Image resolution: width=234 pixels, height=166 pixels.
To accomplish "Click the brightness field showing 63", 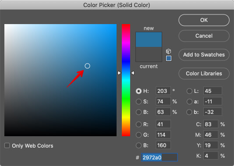I will (163, 112).
